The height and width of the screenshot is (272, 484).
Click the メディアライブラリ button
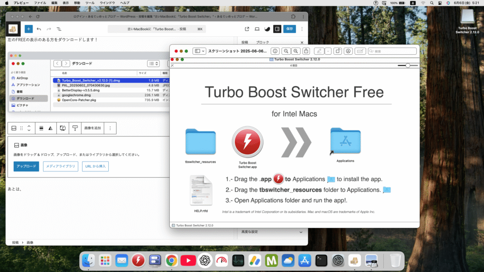[60, 166]
